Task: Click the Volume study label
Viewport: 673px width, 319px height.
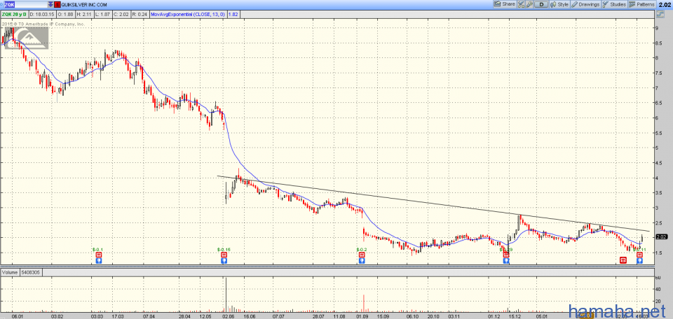Action: (x=10, y=272)
